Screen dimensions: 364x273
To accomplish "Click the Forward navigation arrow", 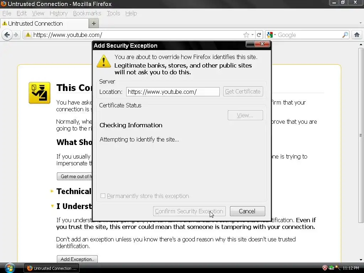I will point(16,35).
